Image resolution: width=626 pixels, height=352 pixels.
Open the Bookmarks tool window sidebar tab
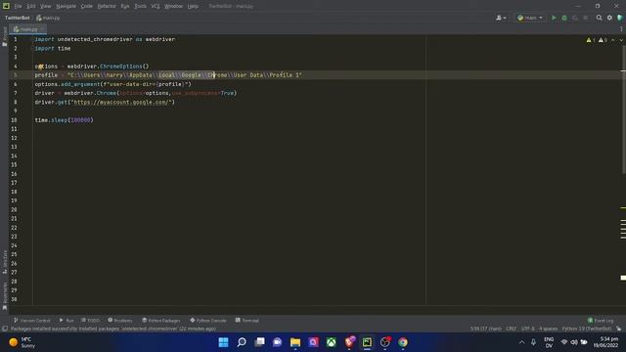point(4,295)
